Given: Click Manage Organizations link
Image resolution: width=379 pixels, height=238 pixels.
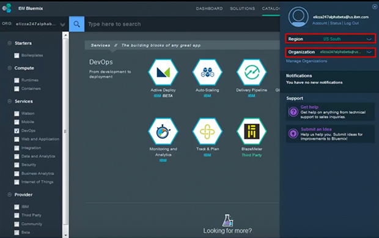Looking at the screenshot, I should point(306,61).
